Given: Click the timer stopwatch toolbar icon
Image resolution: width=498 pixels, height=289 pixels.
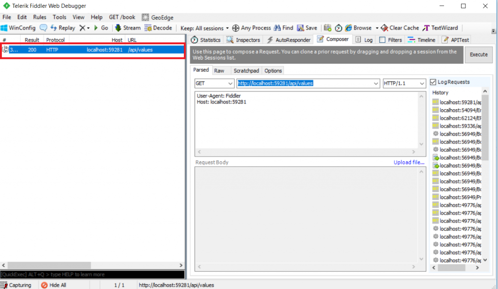Looking at the screenshot, I should [x=338, y=28].
